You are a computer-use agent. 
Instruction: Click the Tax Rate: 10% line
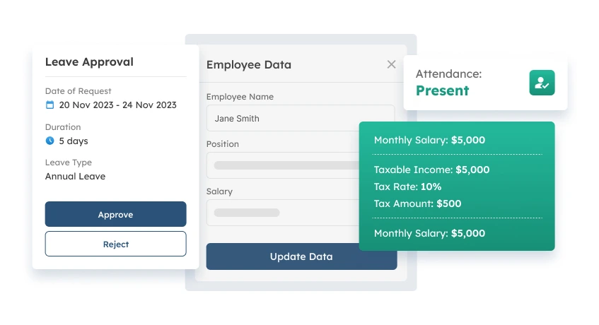[407, 187]
